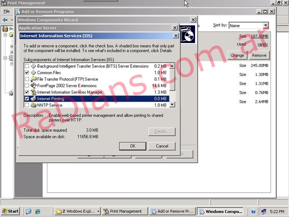The height and width of the screenshot is (217, 289).
Task: Switch to Print Management taskbar button
Action: click(123, 211)
